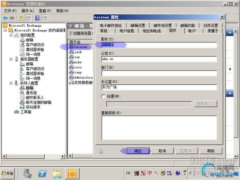Open the Help question mark toolbar icon
The width and height of the screenshot is (240, 180).
[38, 18]
